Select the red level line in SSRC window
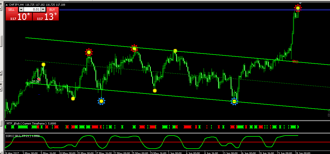The width and height of the screenshot is (330, 154). point(167,142)
